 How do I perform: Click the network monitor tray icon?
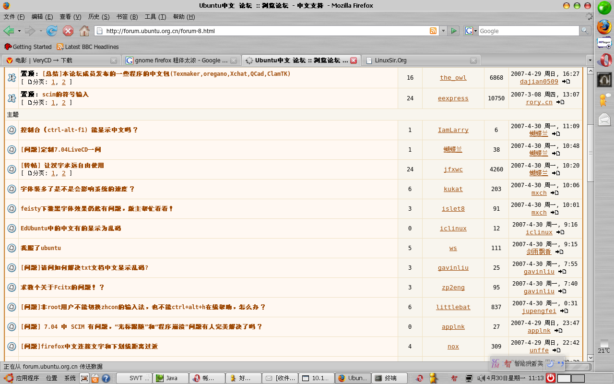pos(469,378)
